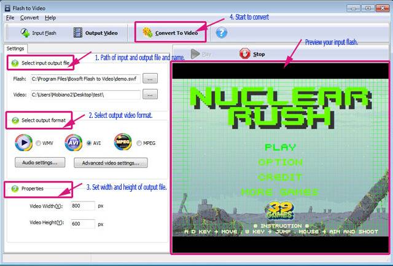
Task: Switch to the Settings tab
Action: coord(15,49)
